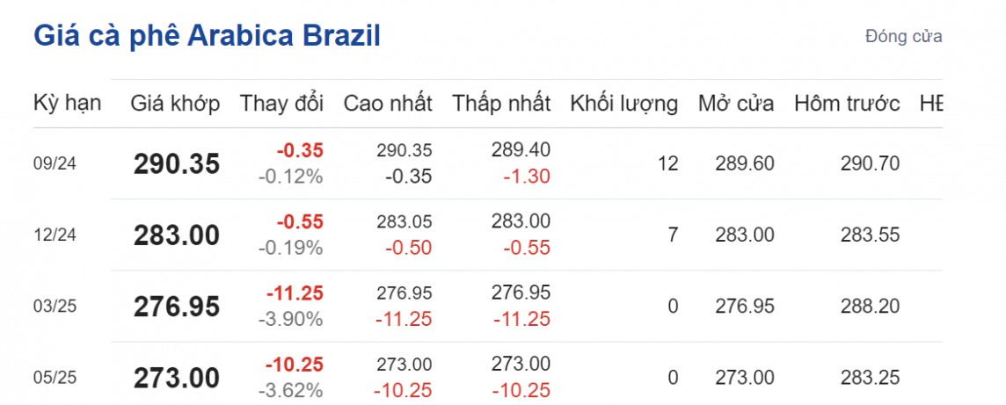Image resolution: width=1006 pixels, height=405 pixels.
Task: Sort by 'Giá khớp' column header
Action: (x=176, y=104)
